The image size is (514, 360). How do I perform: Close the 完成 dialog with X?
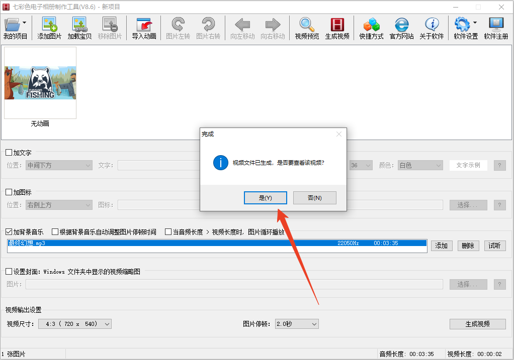click(338, 134)
